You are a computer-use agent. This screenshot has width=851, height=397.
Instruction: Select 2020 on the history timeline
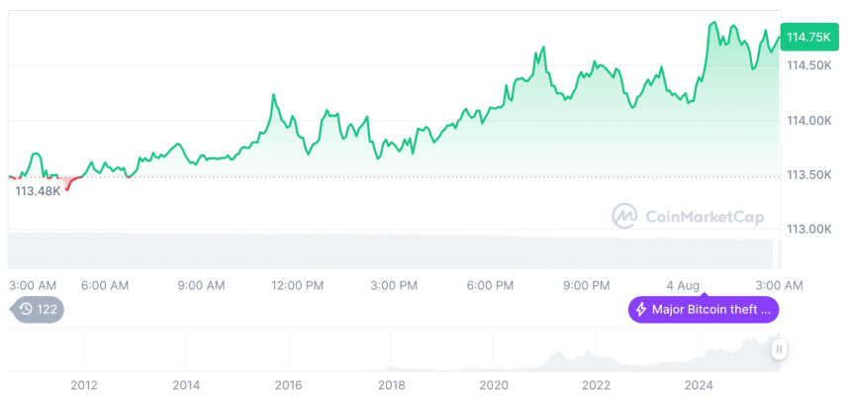(494, 384)
